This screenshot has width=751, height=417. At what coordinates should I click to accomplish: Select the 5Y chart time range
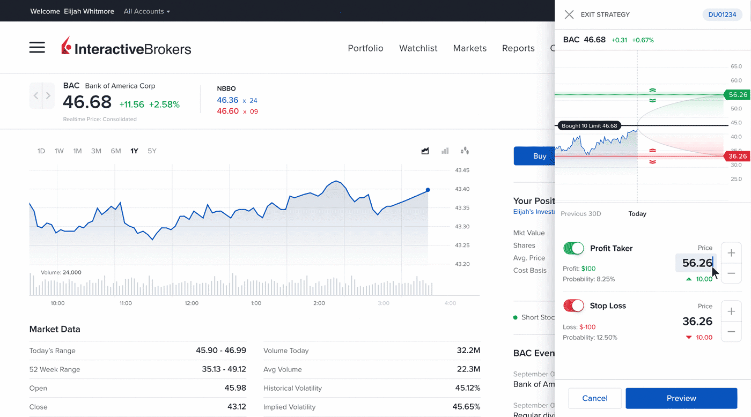[x=152, y=151]
